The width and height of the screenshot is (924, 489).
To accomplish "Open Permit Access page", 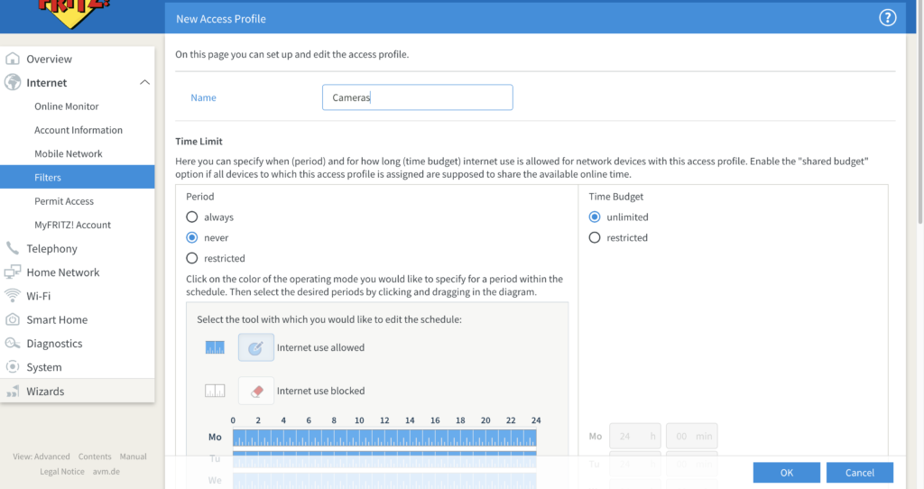I will (64, 201).
